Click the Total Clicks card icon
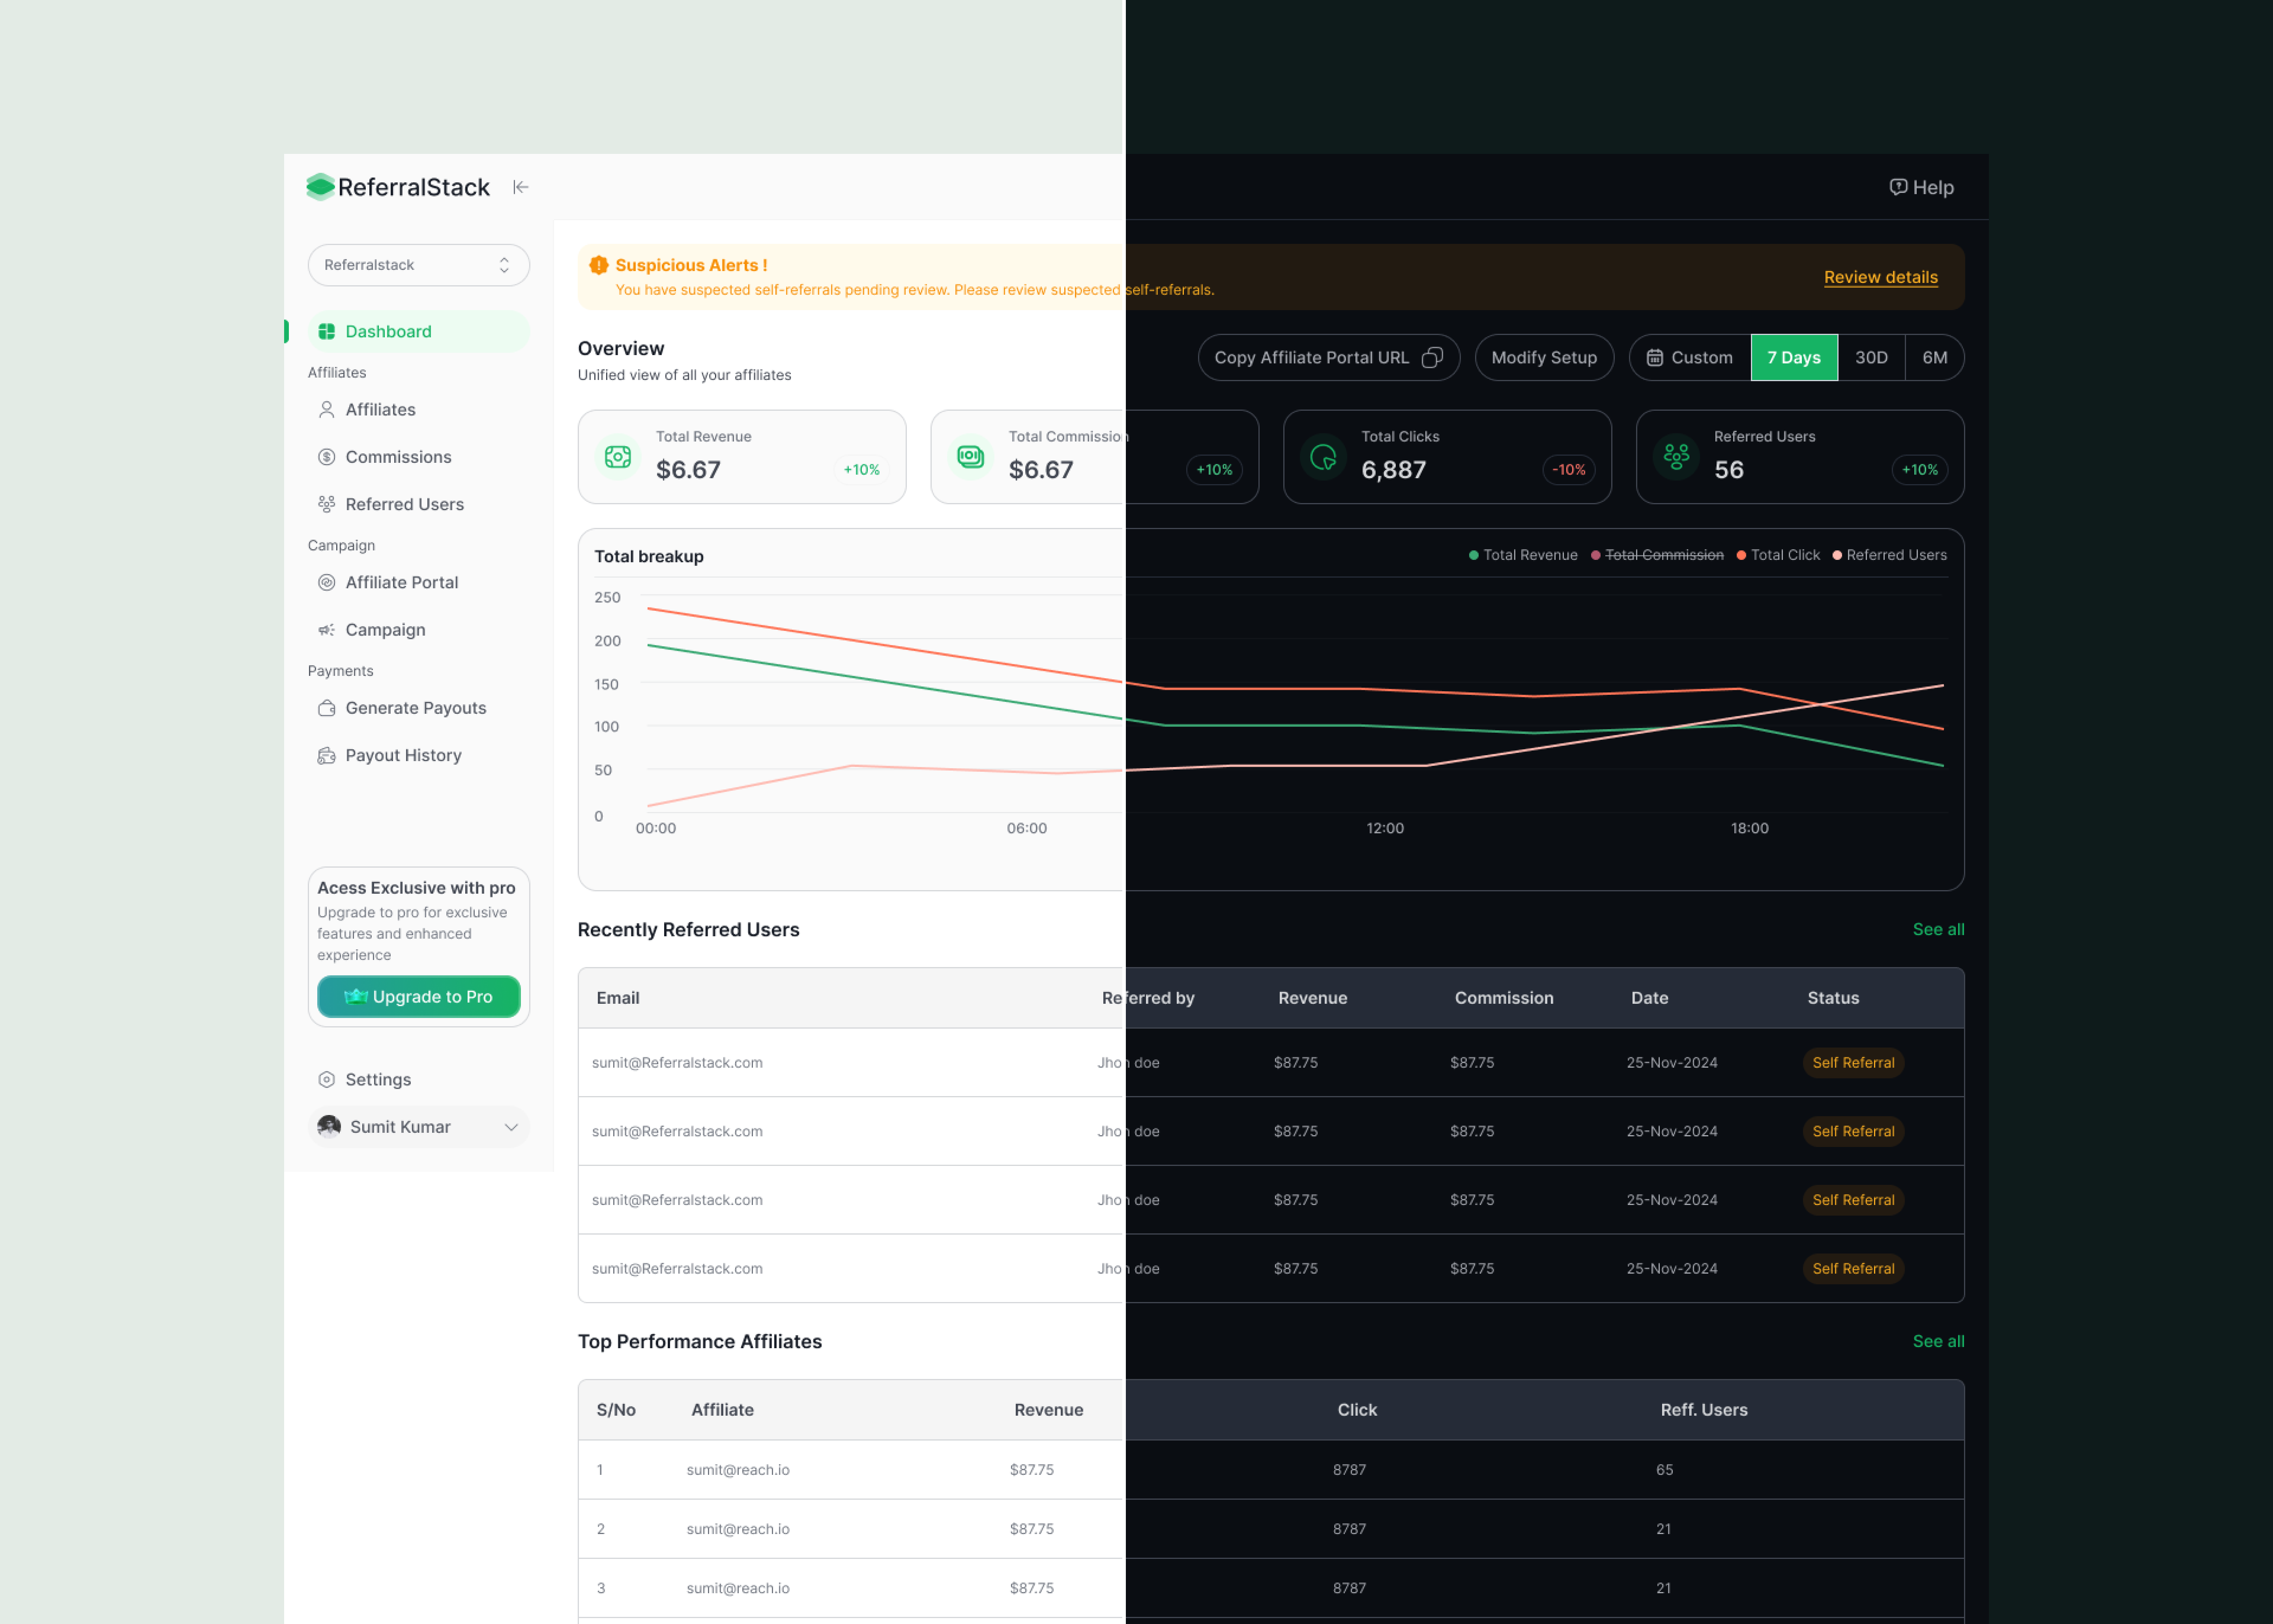Screen dimensions: 2273x1624 [x=1323, y=457]
